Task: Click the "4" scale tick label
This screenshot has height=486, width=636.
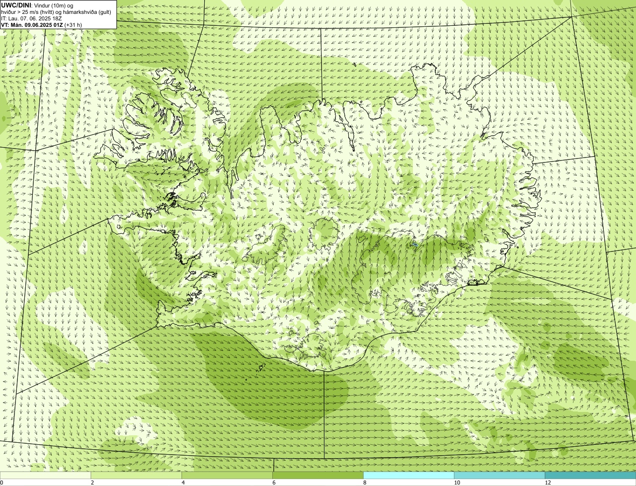Action: click(183, 483)
